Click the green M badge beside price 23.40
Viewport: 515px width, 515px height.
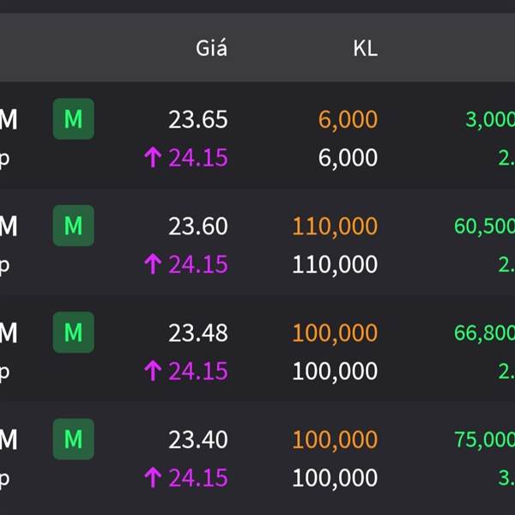click(73, 439)
